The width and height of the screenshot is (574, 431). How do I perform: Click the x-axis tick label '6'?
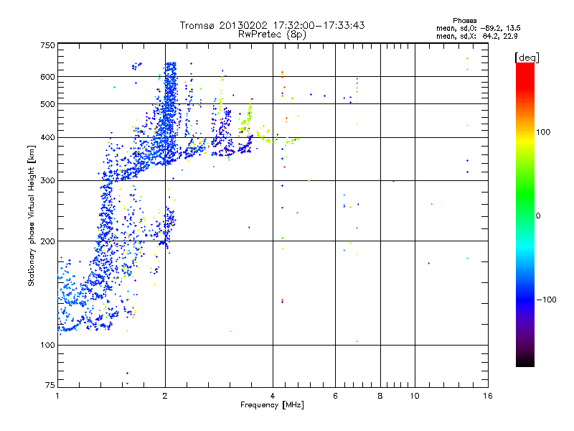click(335, 396)
